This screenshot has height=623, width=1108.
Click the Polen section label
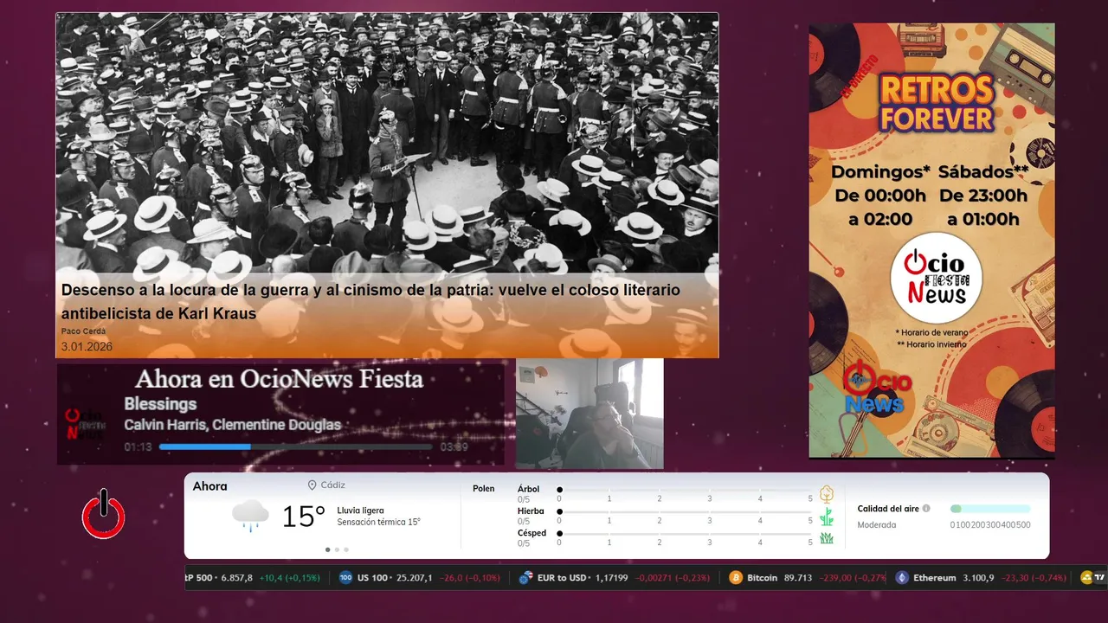point(484,489)
